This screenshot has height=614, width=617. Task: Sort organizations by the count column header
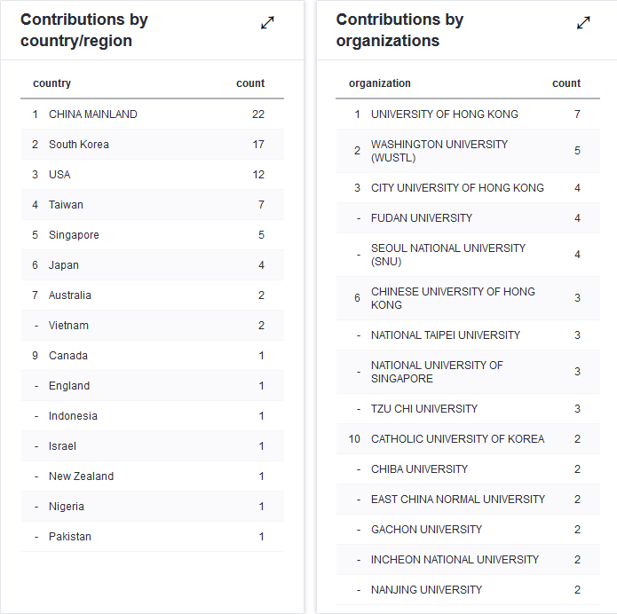pos(566,83)
